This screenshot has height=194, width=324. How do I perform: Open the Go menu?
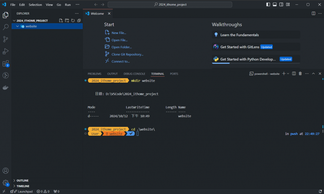[59, 4]
